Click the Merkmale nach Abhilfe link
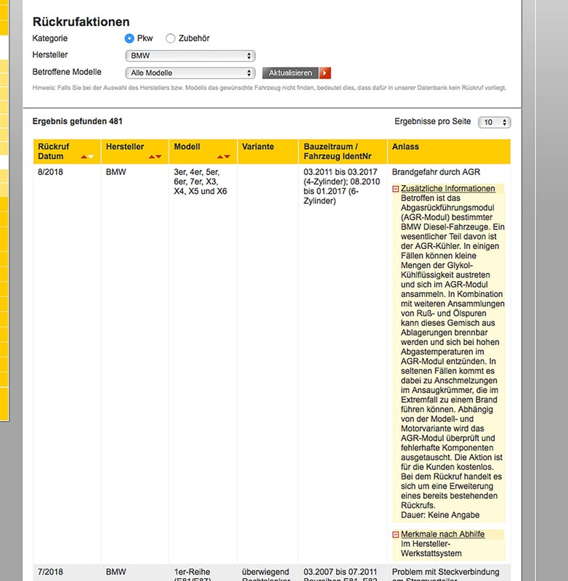This screenshot has height=581, width=568. click(x=442, y=534)
